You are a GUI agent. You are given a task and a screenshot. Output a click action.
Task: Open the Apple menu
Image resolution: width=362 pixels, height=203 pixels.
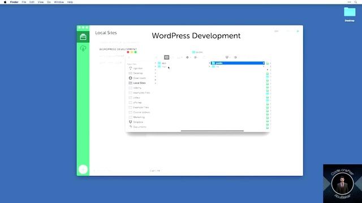(5, 2)
